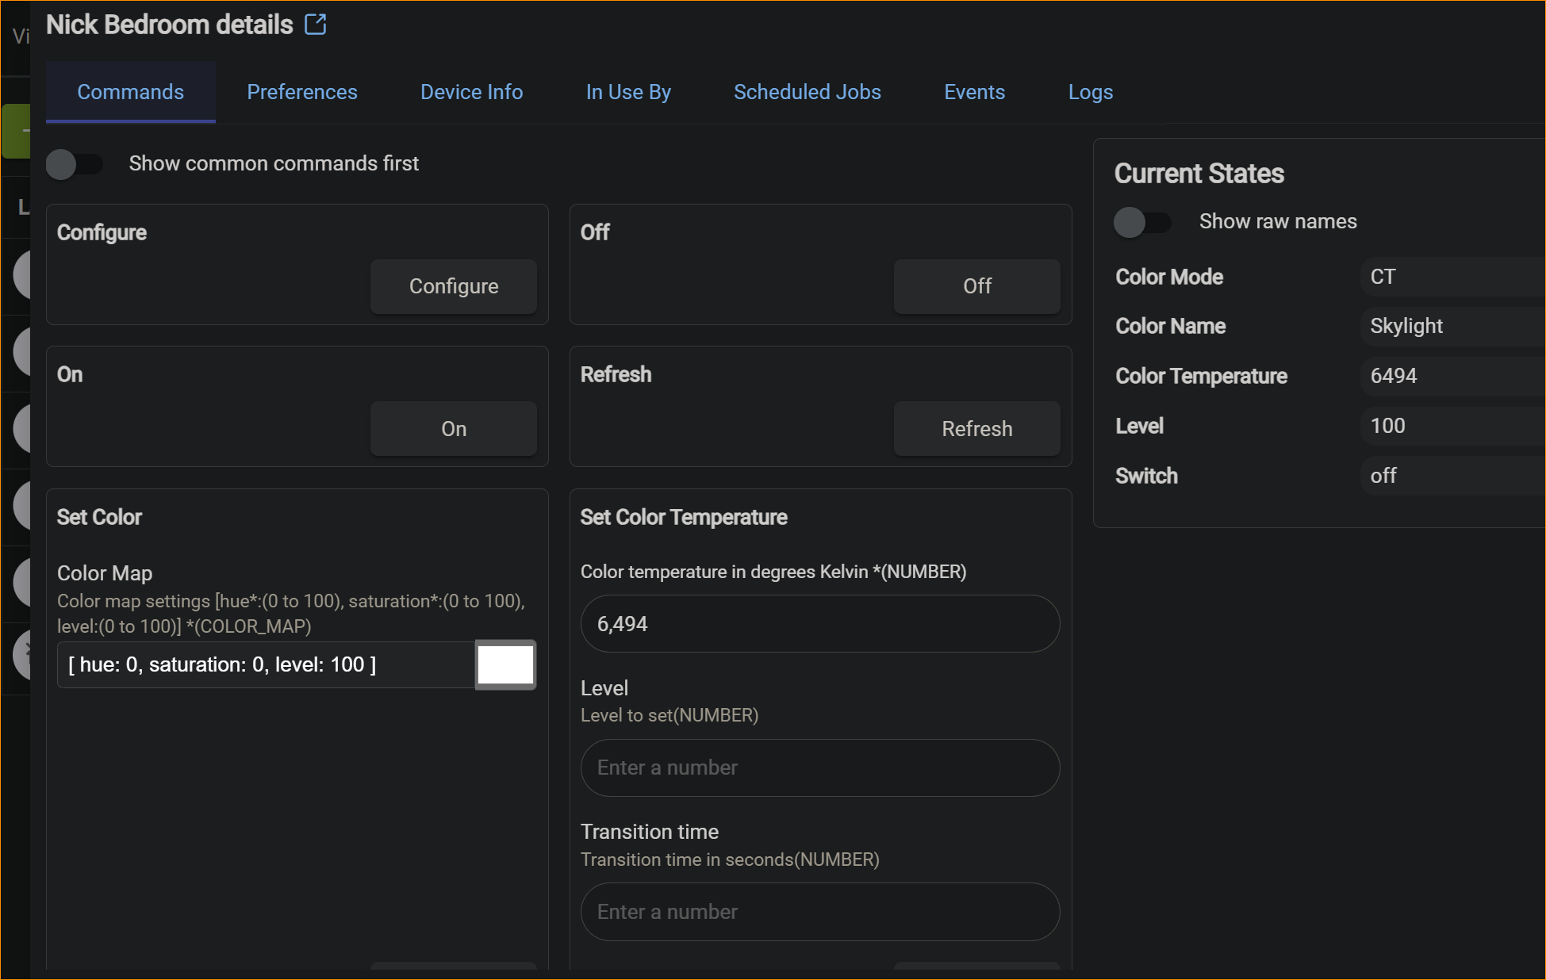Click the Refresh command button
Image resolution: width=1546 pixels, height=980 pixels.
pos(976,429)
